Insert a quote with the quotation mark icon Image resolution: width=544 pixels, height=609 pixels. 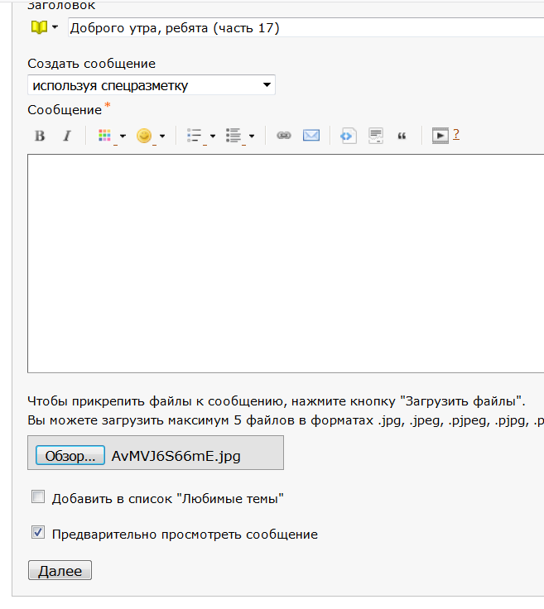[x=402, y=136]
